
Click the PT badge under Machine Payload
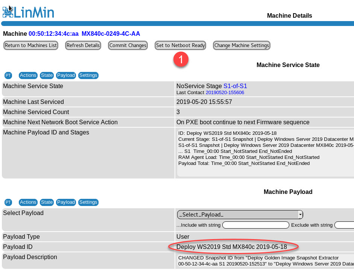point(8,202)
